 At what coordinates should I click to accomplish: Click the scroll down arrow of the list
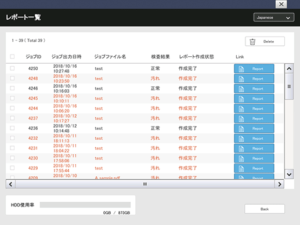point(289,175)
